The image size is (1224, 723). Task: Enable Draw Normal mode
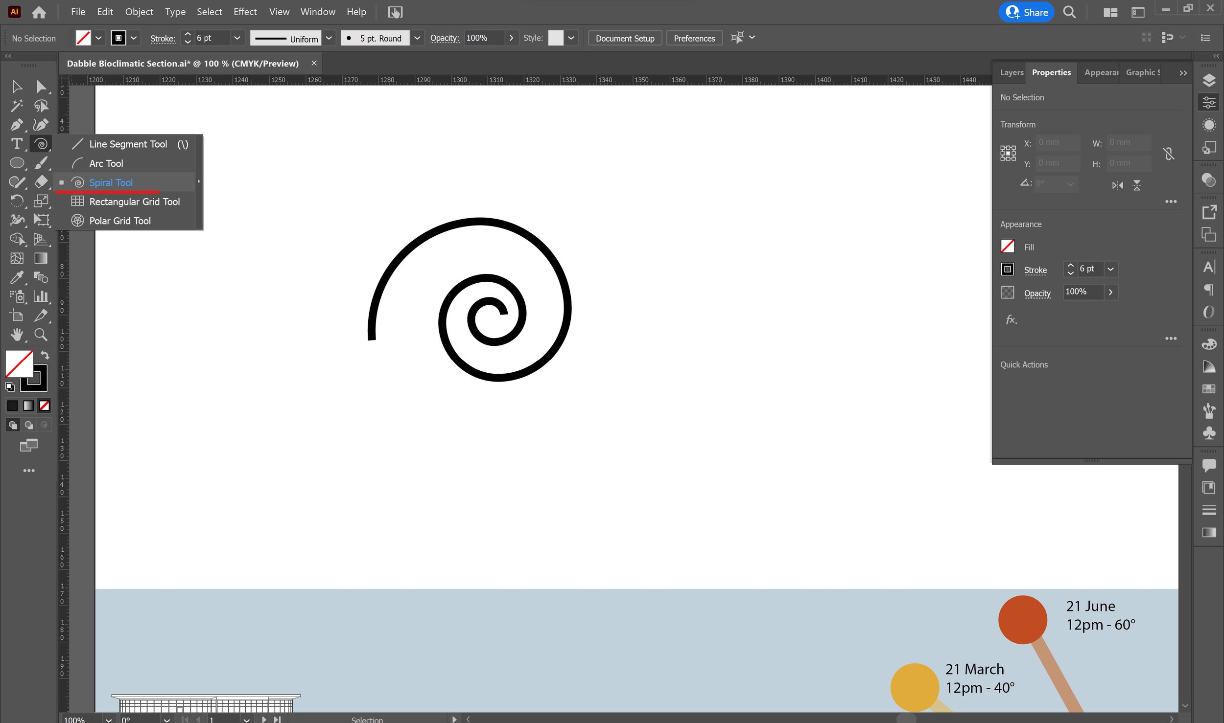click(x=13, y=425)
